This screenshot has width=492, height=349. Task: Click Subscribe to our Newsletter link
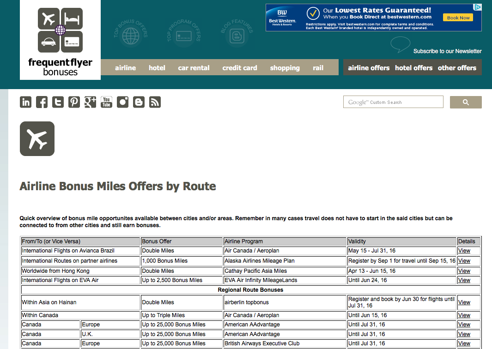[x=447, y=51]
